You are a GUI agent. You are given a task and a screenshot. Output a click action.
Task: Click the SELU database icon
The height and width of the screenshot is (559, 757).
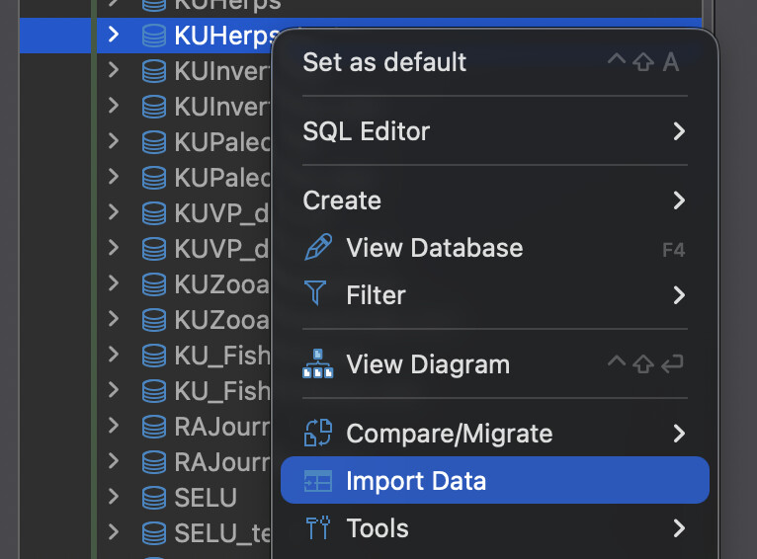click(x=153, y=496)
